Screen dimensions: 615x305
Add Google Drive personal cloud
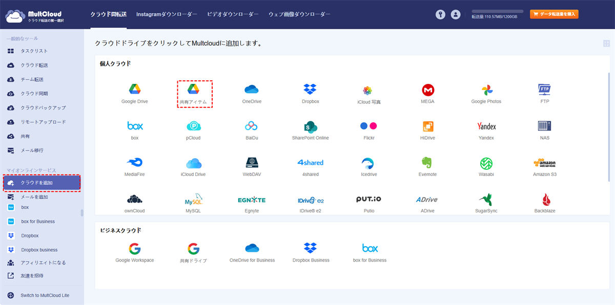coord(134,90)
